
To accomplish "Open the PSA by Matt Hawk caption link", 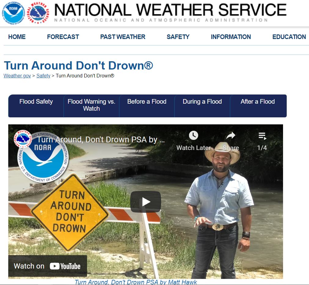I will (x=136, y=282).
